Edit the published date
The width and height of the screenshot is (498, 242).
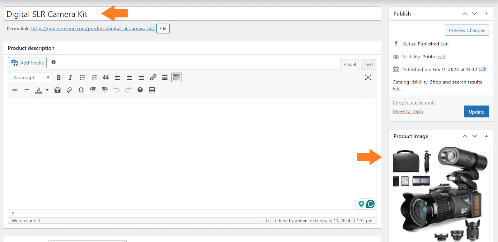[x=482, y=69]
